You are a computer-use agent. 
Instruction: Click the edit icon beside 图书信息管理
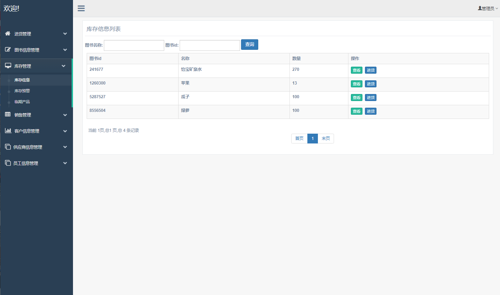click(x=8, y=49)
